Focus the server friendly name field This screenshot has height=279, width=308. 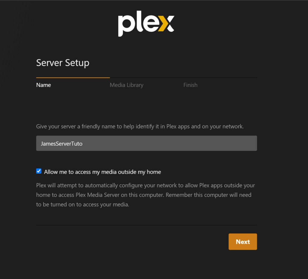[146, 143]
